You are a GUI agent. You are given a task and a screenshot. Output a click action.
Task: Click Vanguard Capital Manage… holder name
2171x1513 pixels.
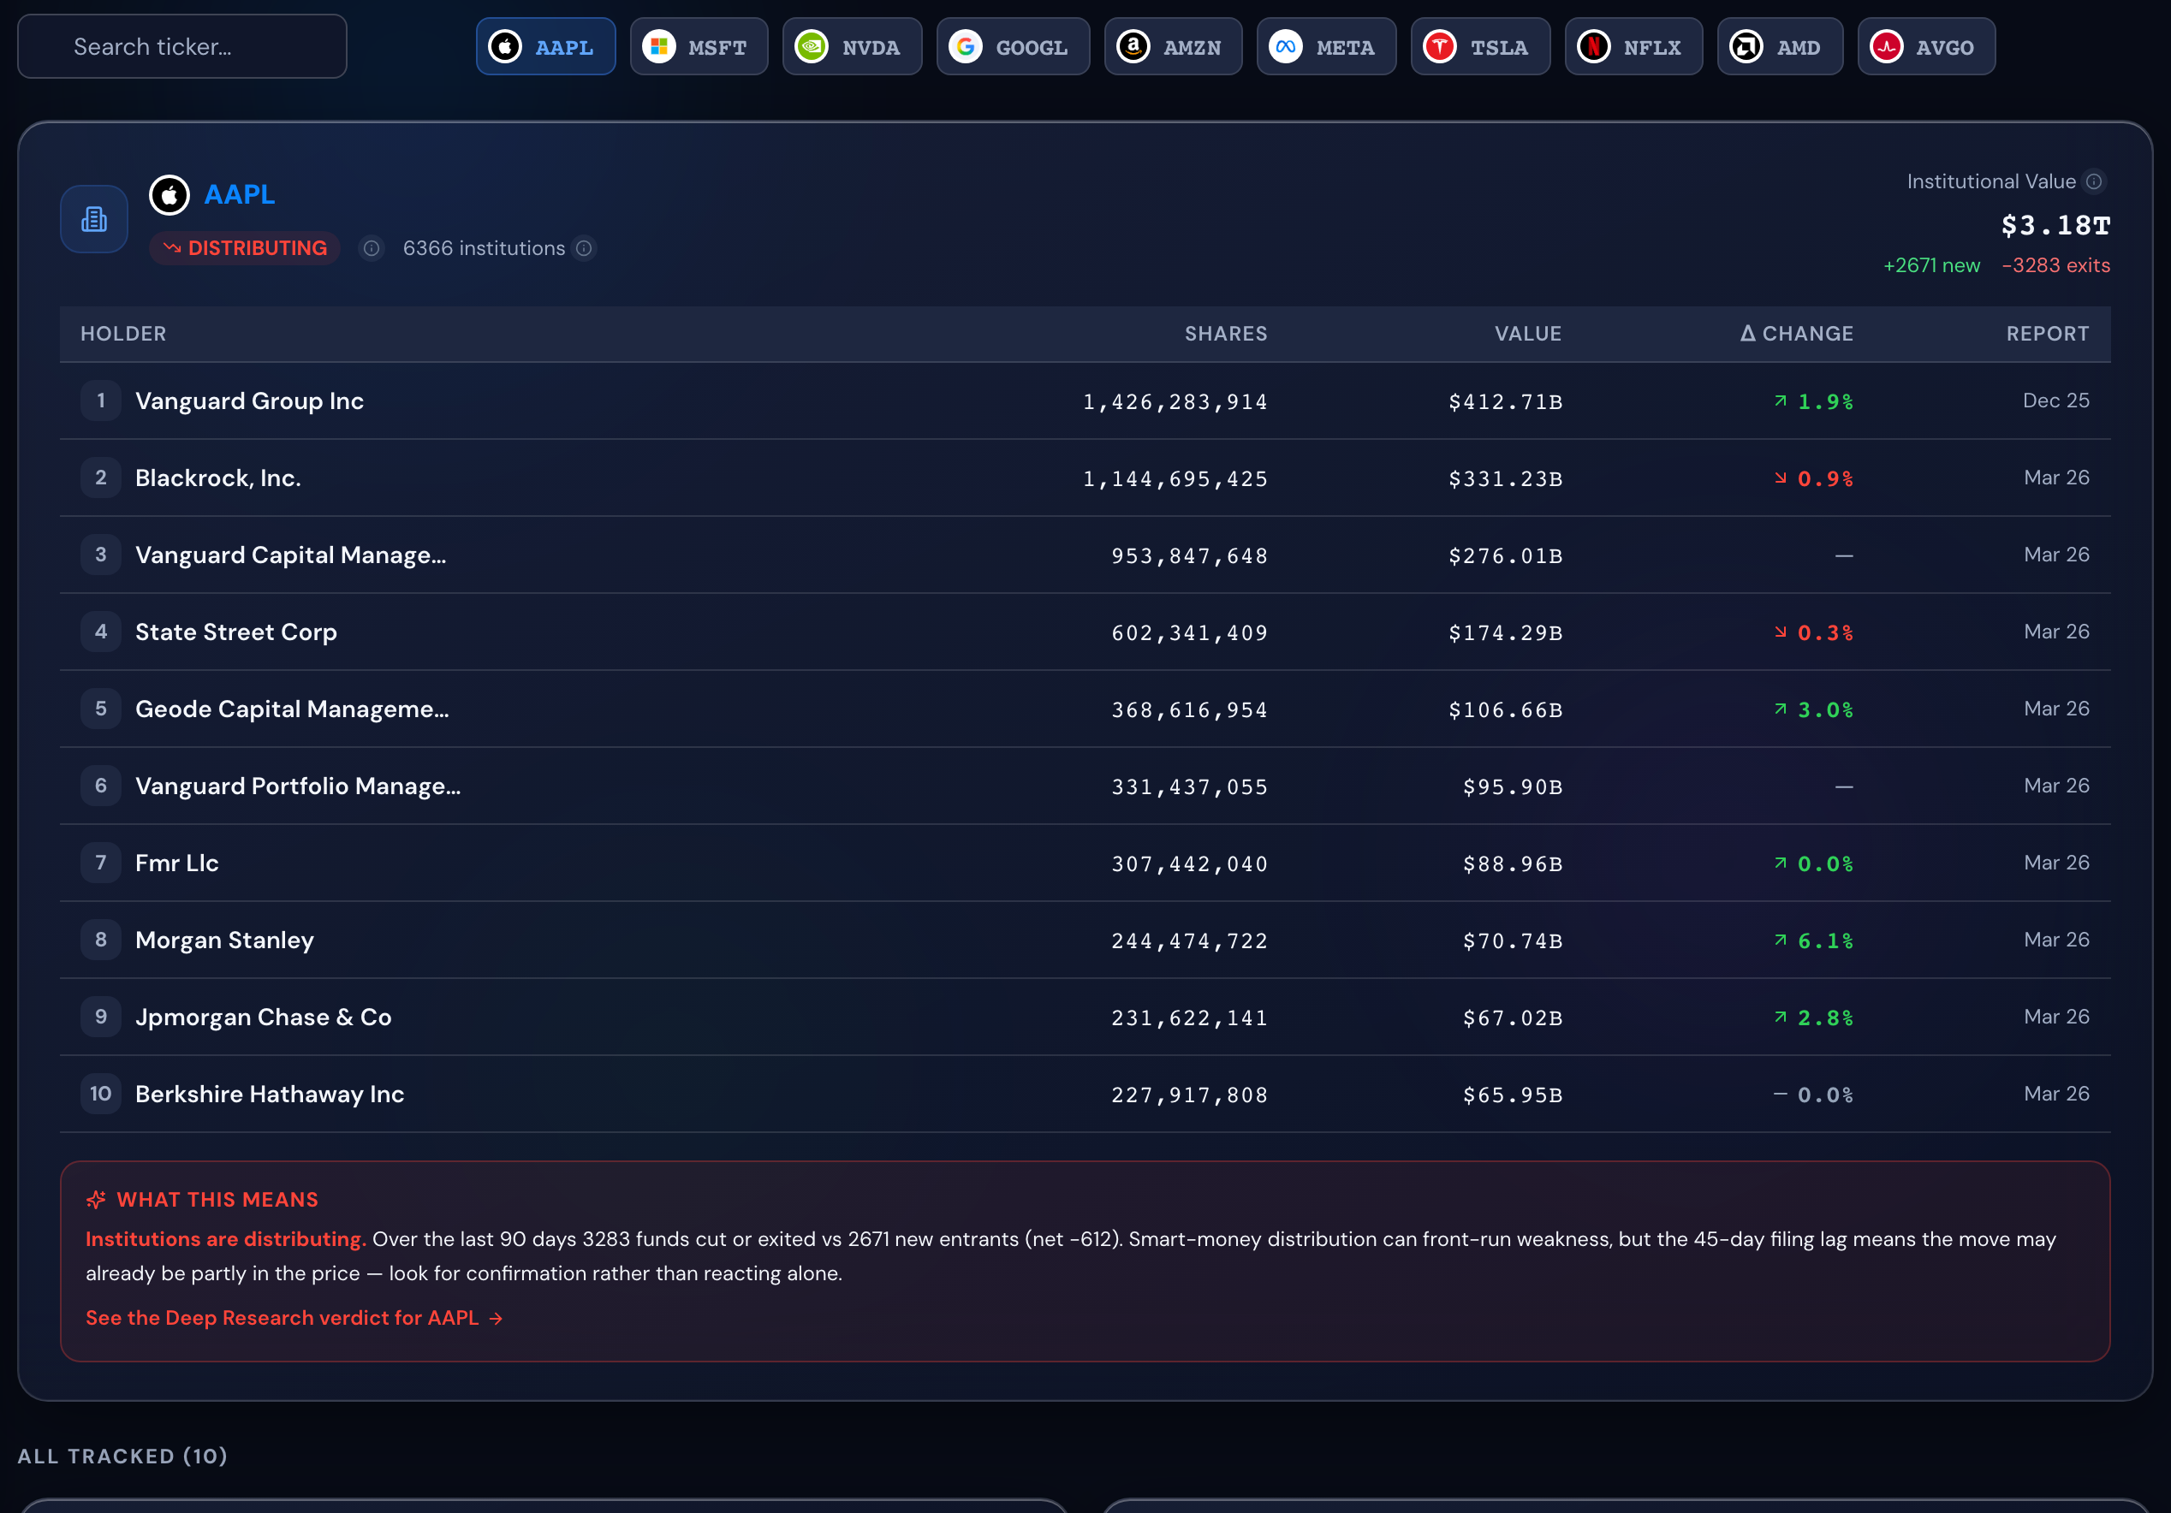pyautogui.click(x=290, y=555)
